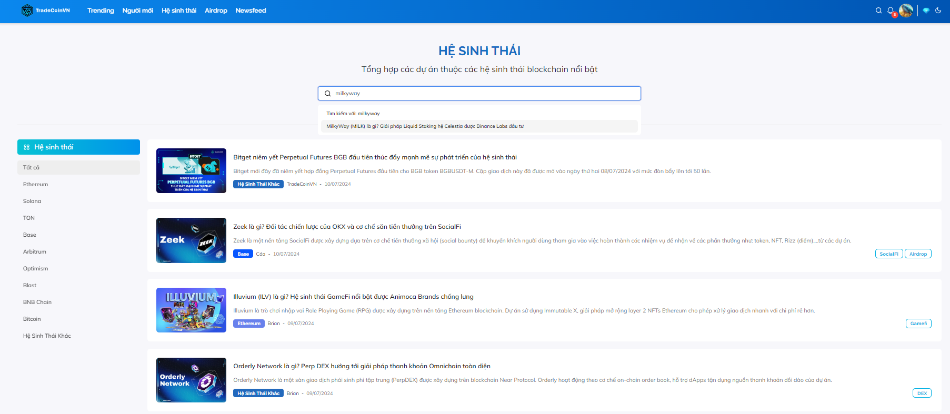The width and height of the screenshot is (950, 414).
Task: Open the Orderly Network thumbnail
Action: (x=191, y=380)
